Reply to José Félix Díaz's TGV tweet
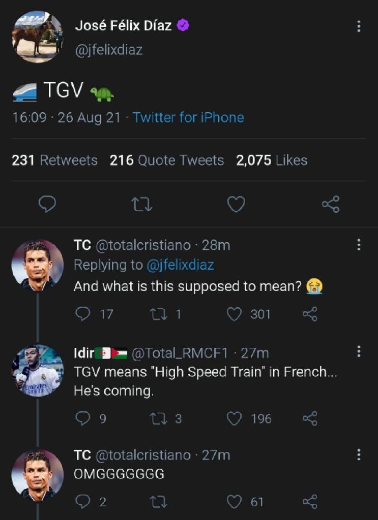This screenshot has width=378, height=520. [47, 204]
